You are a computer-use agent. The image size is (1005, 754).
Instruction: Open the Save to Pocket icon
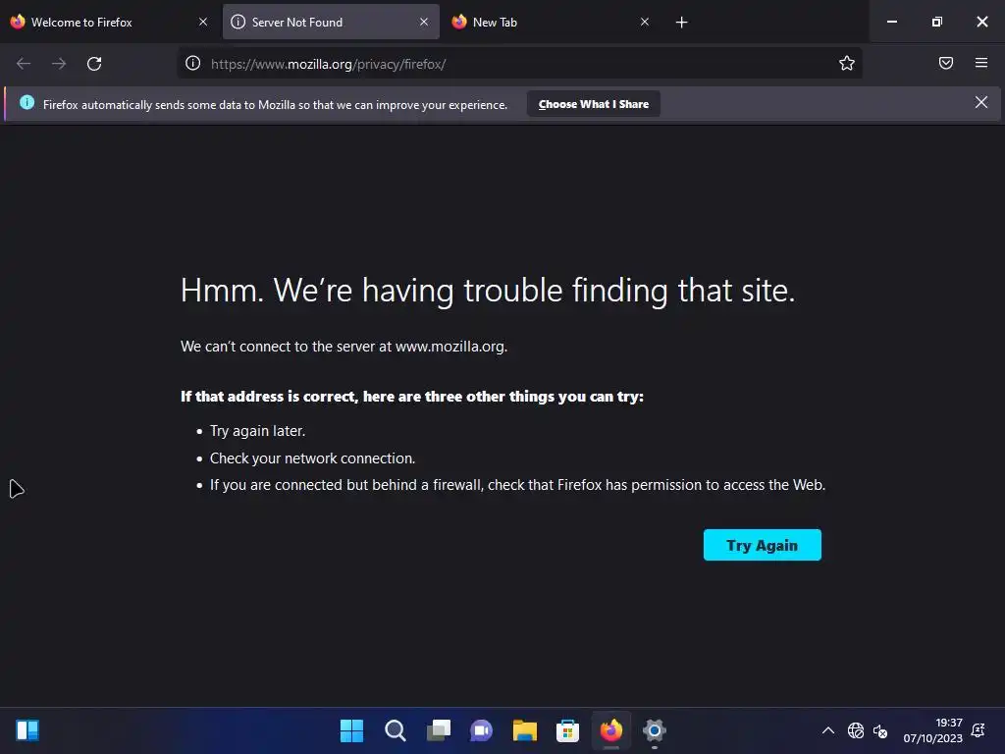946,63
